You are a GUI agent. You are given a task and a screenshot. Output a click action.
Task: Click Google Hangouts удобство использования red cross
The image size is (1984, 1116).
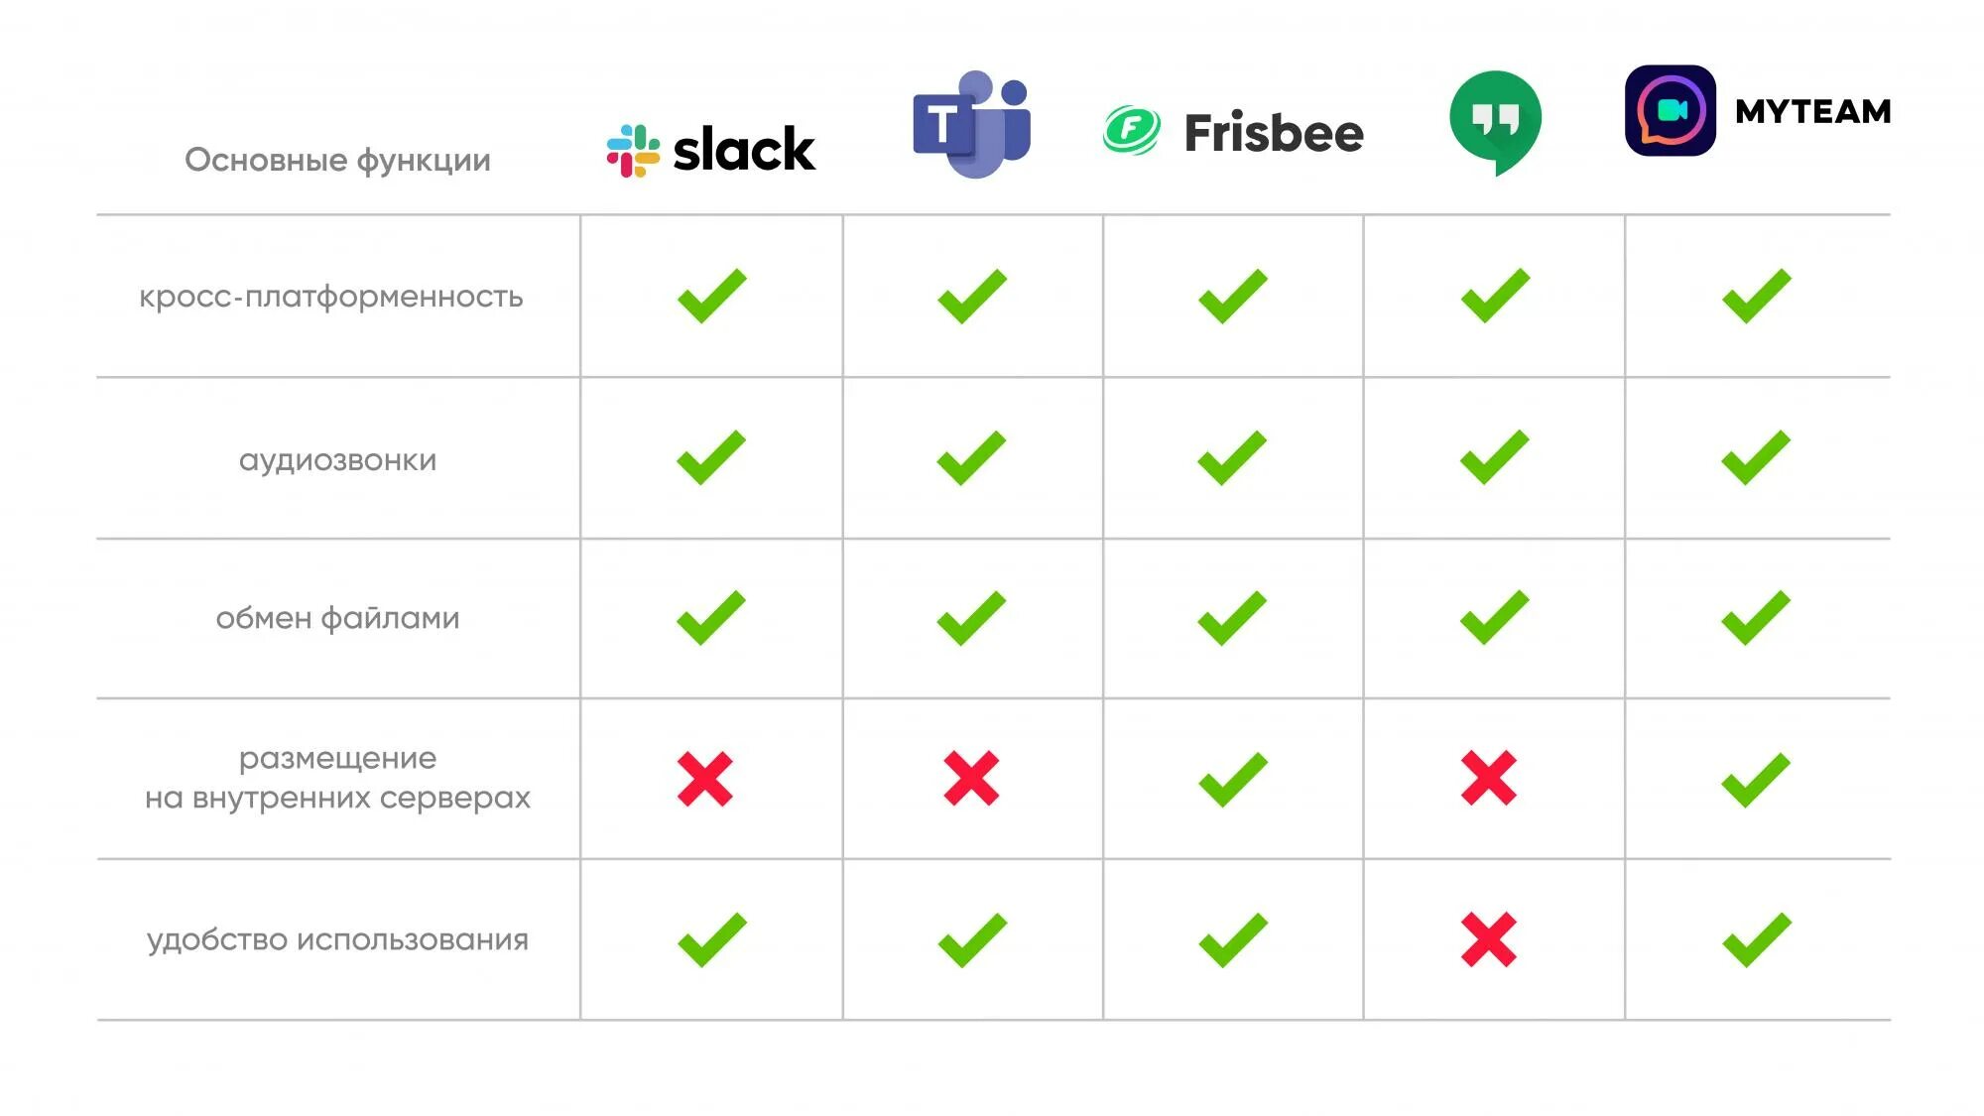[1487, 938]
